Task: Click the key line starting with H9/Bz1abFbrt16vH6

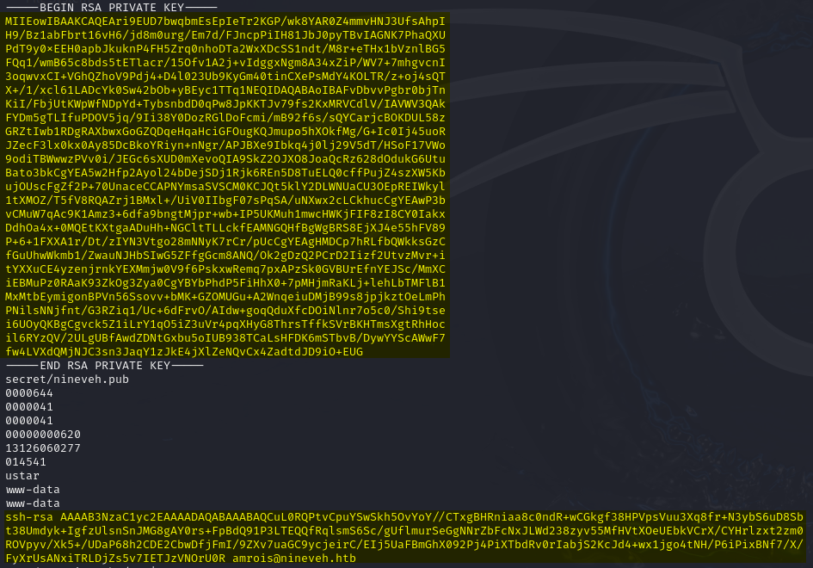Action: point(225,34)
